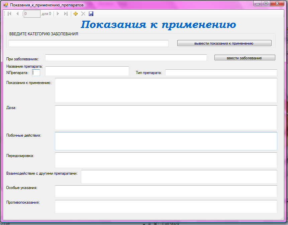Focus the 'Противопоказания' text area

(166, 207)
